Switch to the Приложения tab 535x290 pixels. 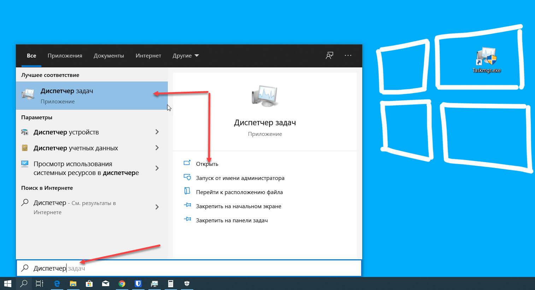65,55
